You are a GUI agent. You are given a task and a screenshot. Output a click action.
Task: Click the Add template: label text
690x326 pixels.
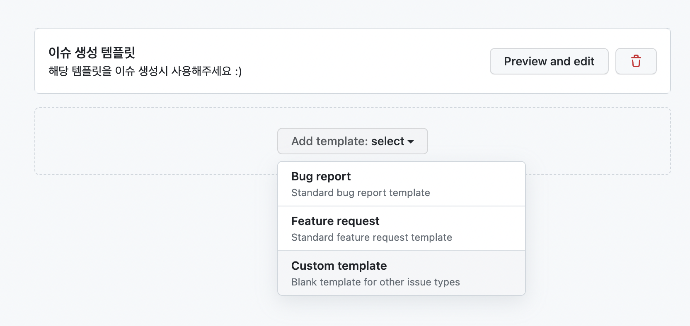(330, 141)
